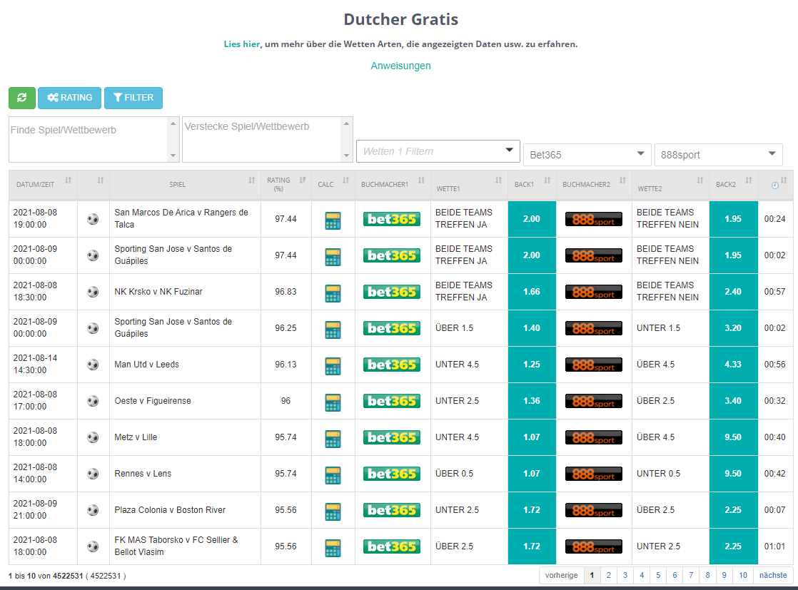Click rating value 96.83
The width and height of the screenshot is (798, 590).
[x=286, y=292]
